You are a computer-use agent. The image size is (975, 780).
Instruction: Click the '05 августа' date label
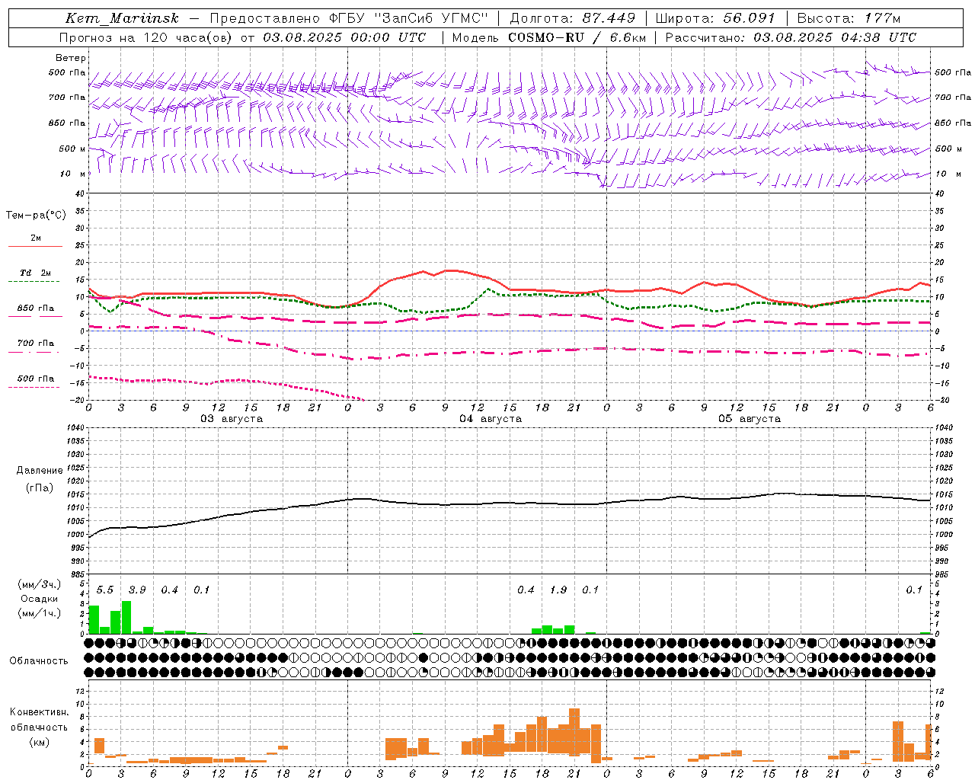[750, 419]
